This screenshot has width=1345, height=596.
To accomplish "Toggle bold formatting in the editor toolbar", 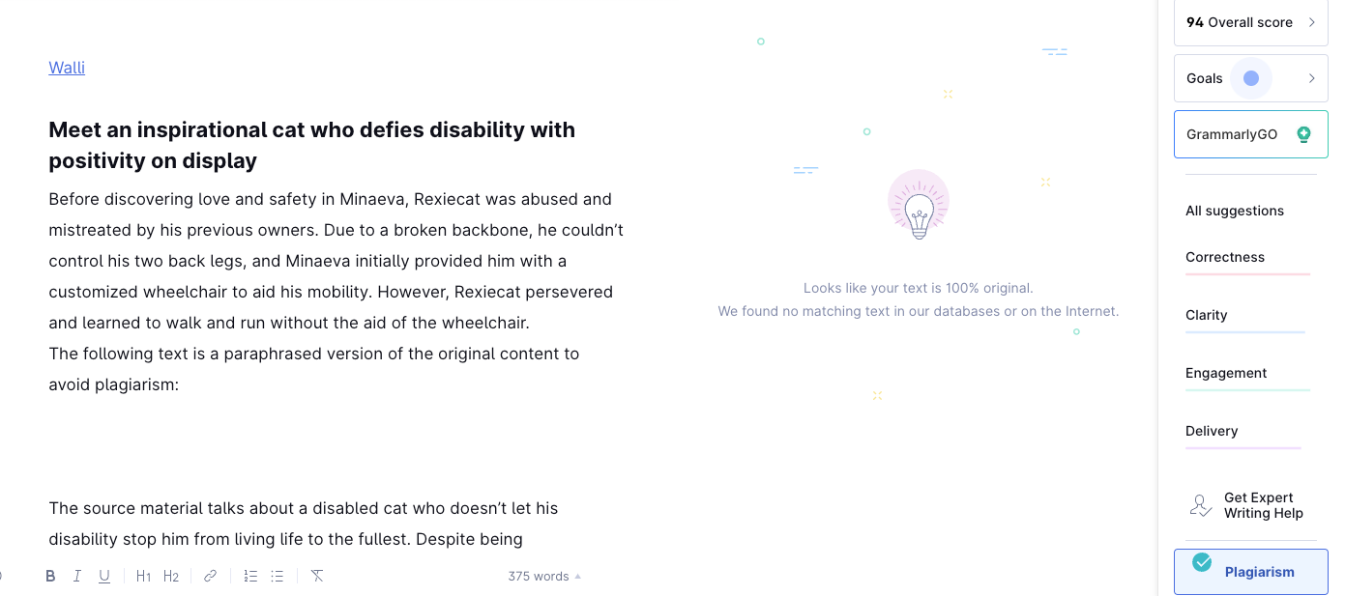I will tap(50, 575).
